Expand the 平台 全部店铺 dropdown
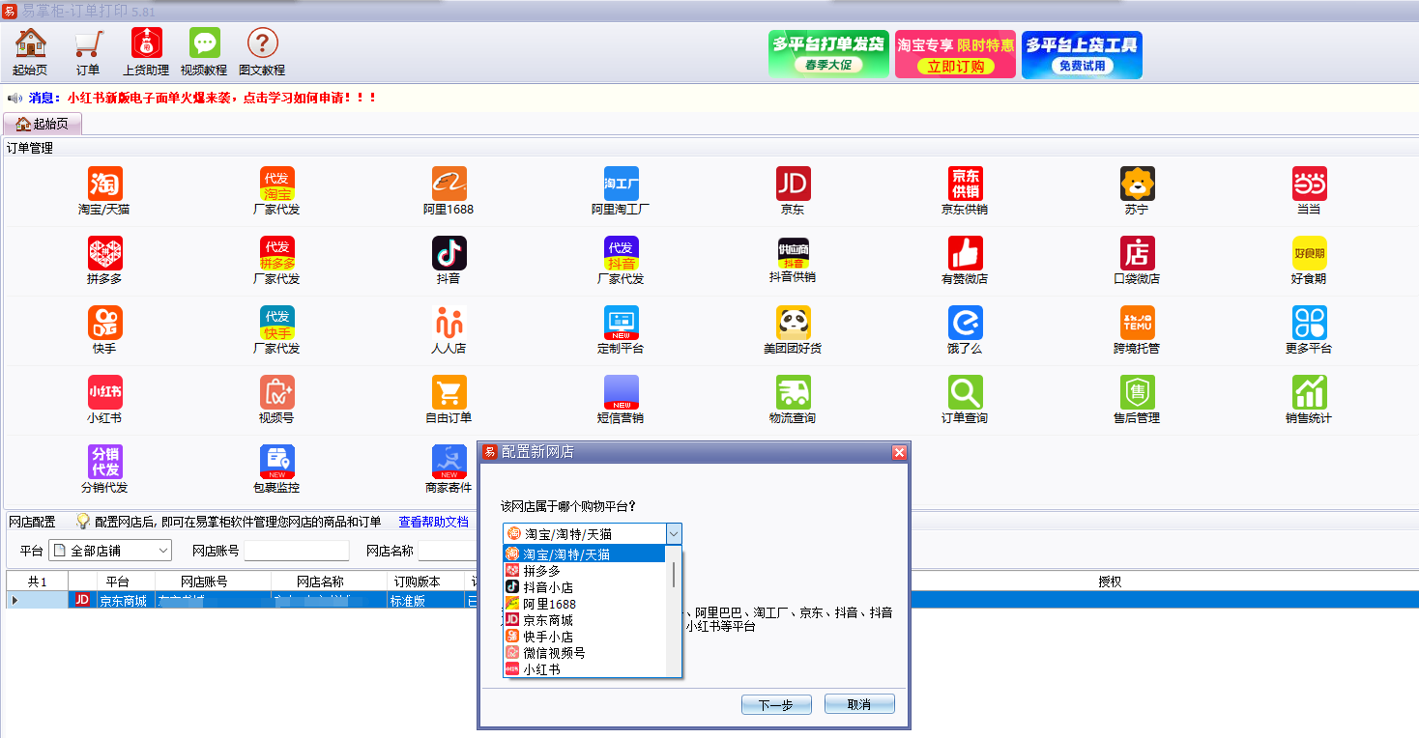This screenshot has width=1419, height=738. pyautogui.click(x=110, y=551)
